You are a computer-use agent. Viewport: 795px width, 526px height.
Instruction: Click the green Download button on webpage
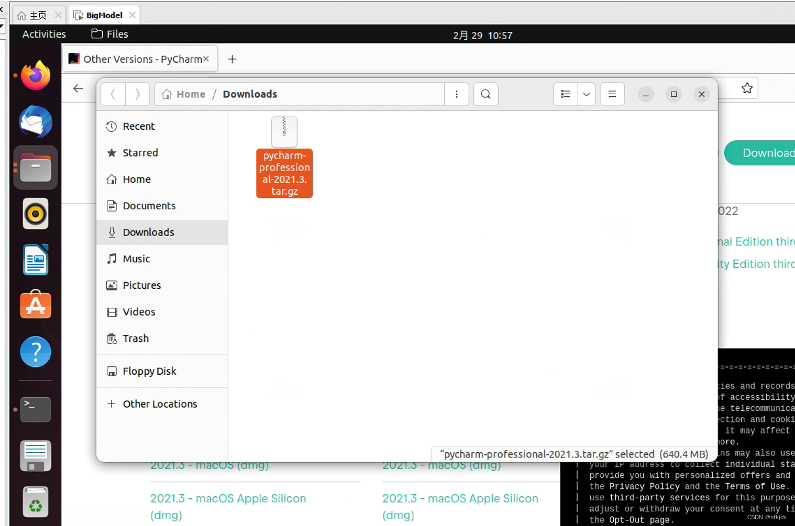(760, 153)
